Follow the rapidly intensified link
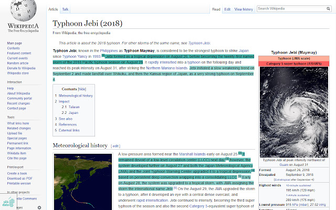Viewport: 336px width, 210px height. (162, 62)
